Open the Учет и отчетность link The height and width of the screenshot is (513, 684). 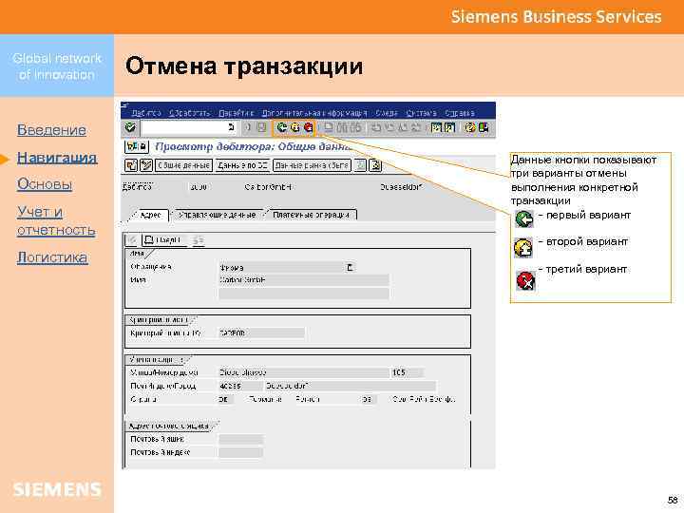[x=56, y=221]
